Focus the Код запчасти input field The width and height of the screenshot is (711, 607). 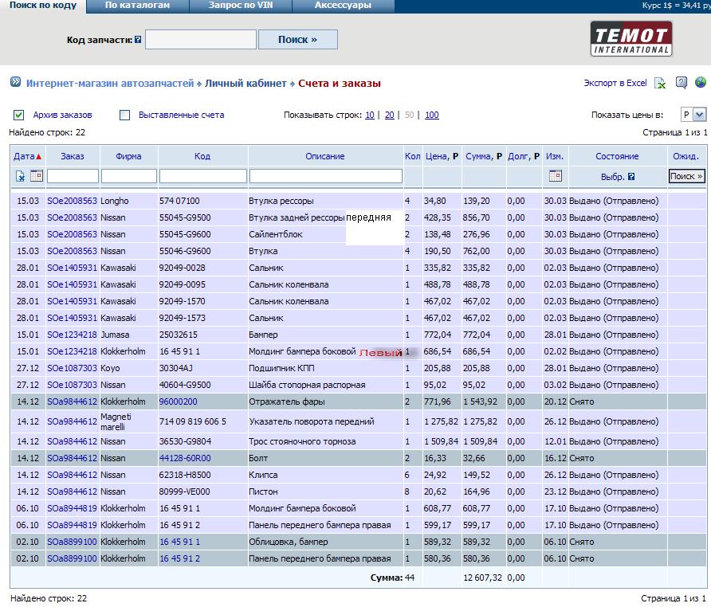[x=201, y=40]
